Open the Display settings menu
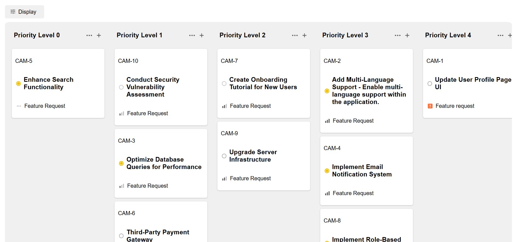The height and width of the screenshot is (242, 516). (x=24, y=12)
